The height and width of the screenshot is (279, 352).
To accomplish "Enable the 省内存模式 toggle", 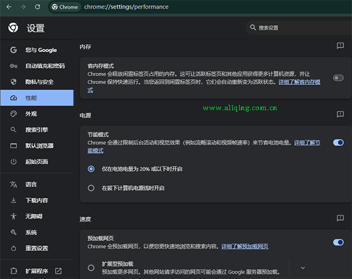I will [339, 78].
